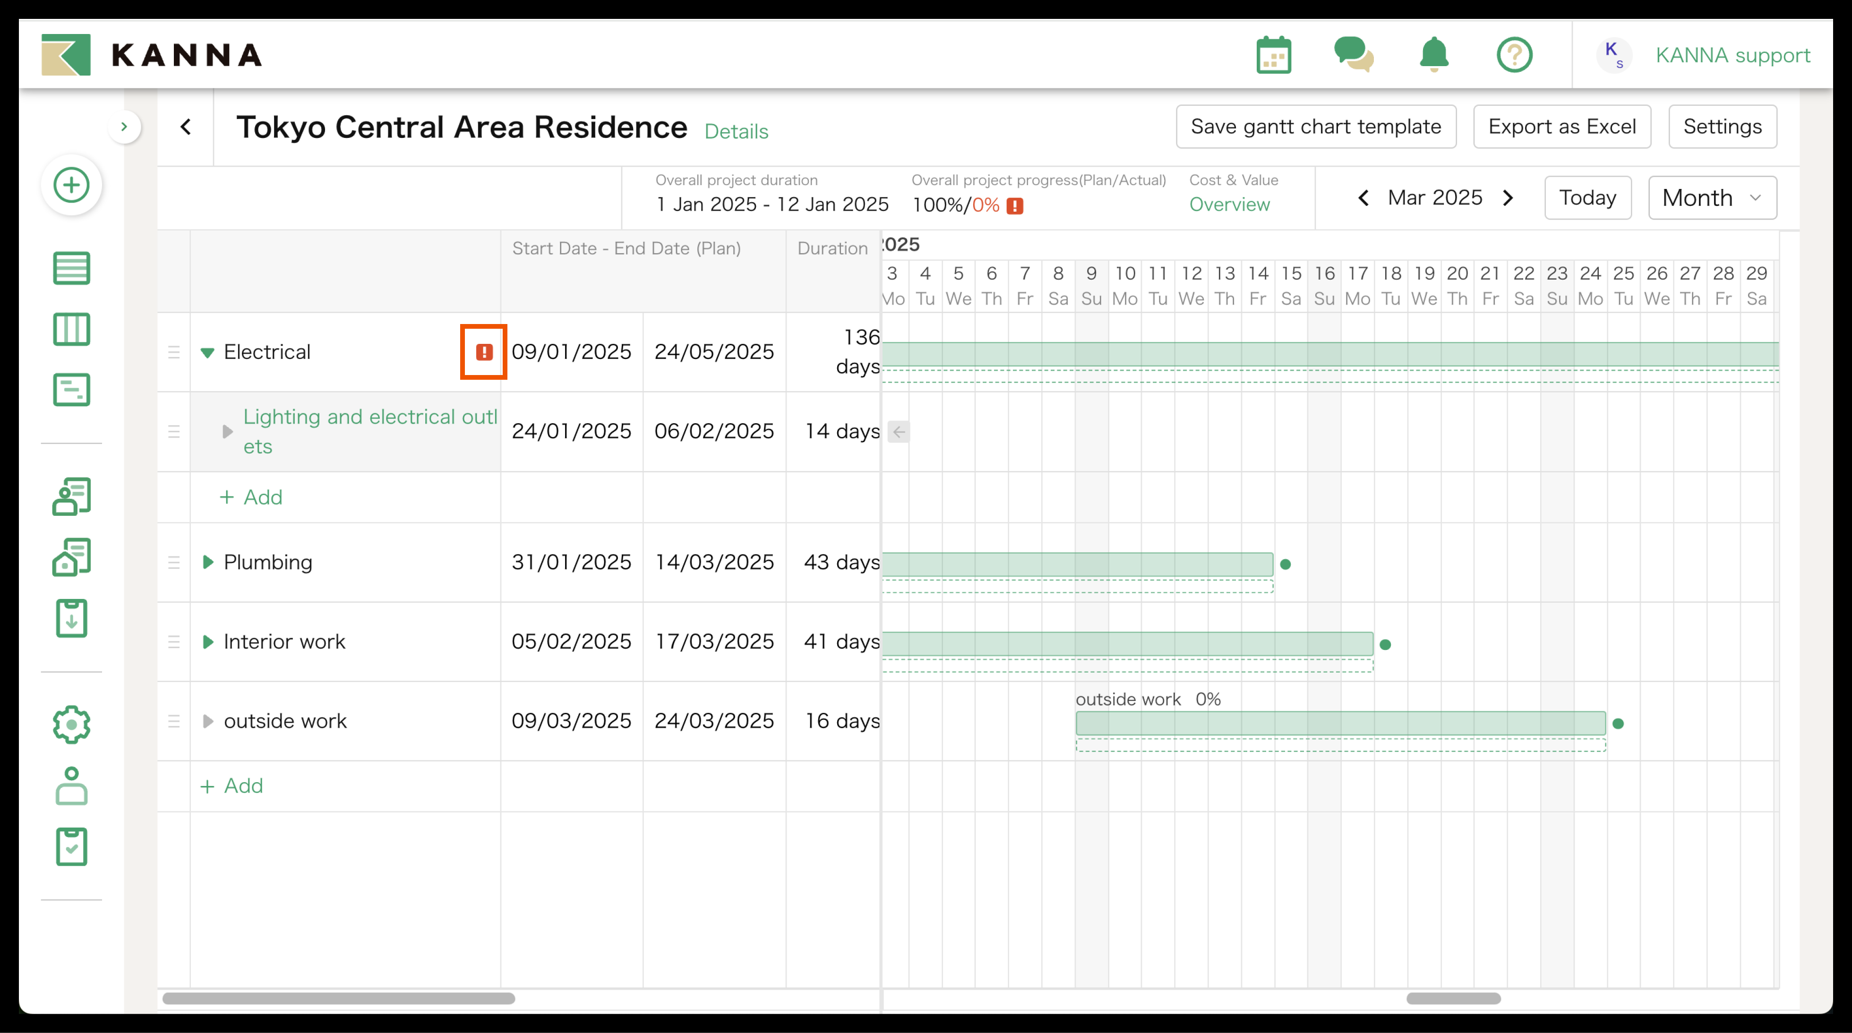1852x1033 pixels.
Task: Go to next month after Mar 2025
Action: (x=1509, y=198)
